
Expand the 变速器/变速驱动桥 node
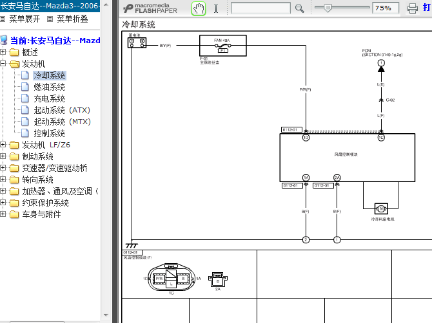3,168
